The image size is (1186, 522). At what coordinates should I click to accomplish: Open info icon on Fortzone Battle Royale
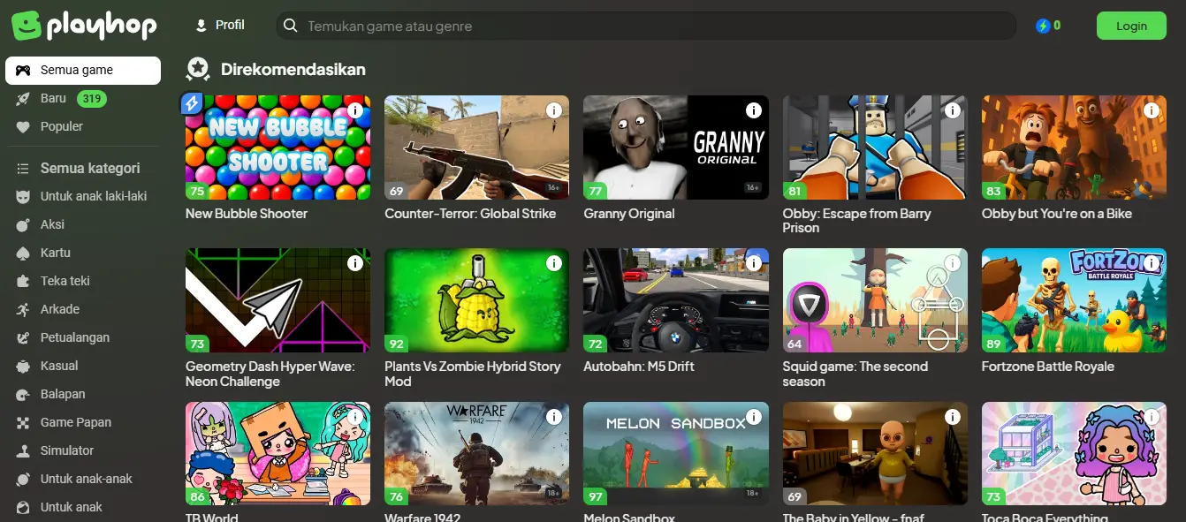click(1152, 263)
